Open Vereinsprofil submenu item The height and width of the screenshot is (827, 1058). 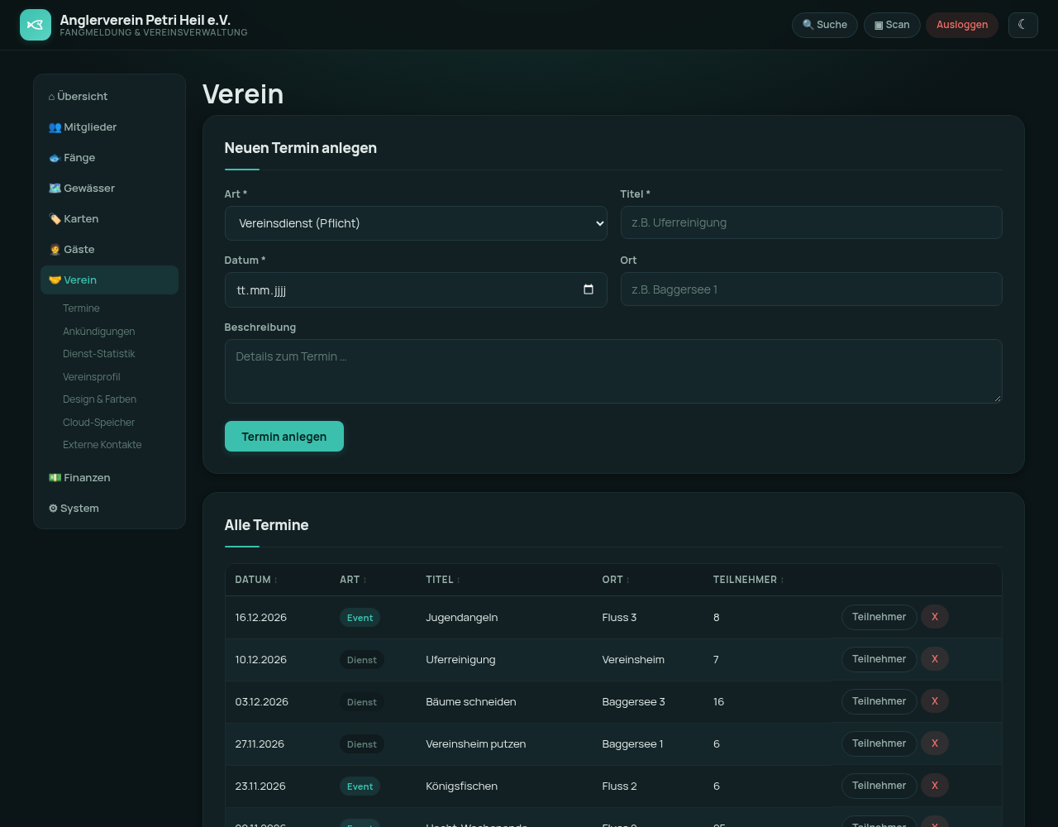click(x=92, y=377)
